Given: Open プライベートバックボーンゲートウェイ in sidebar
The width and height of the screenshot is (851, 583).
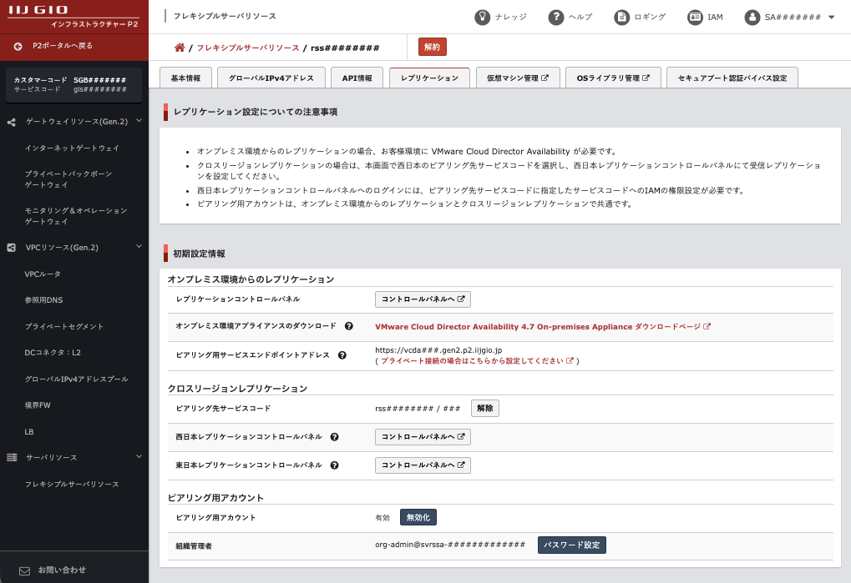Looking at the screenshot, I should [68, 179].
